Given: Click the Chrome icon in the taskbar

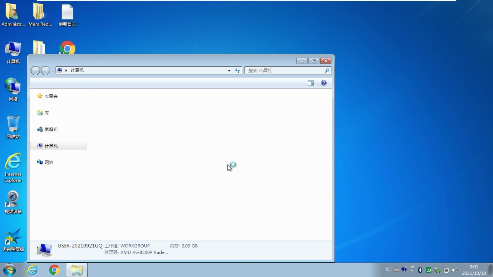Looking at the screenshot, I should pyautogui.click(x=54, y=270).
